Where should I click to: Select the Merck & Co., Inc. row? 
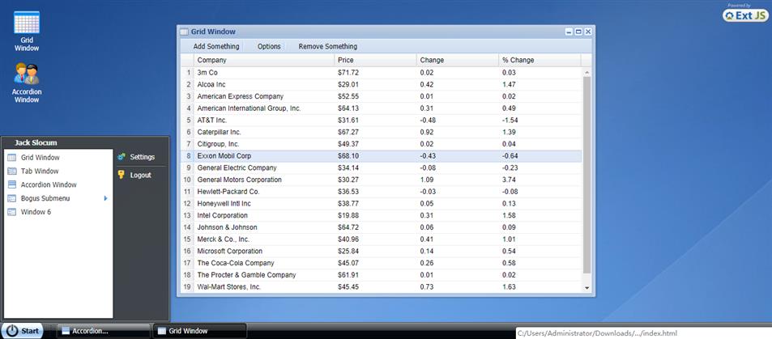pos(381,239)
